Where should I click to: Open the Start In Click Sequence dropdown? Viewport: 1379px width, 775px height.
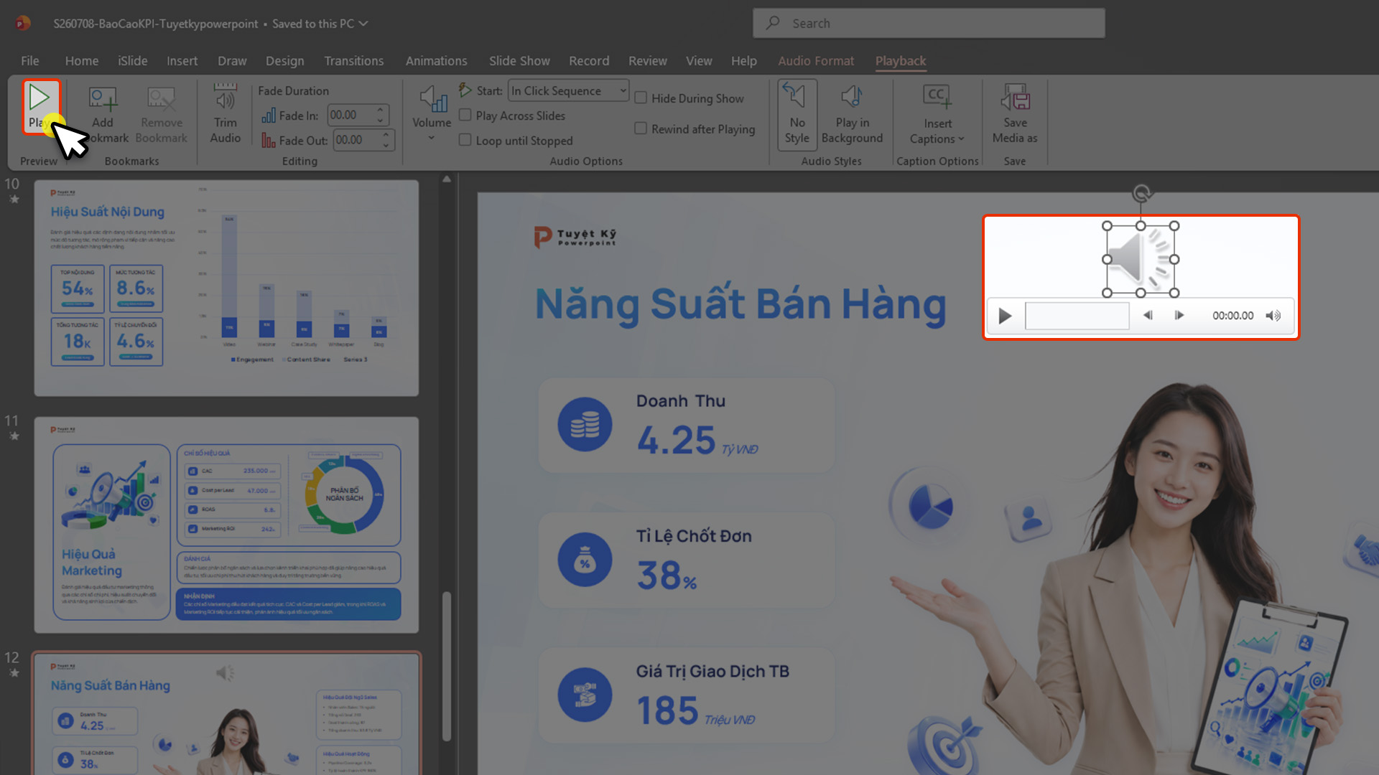tap(568, 90)
